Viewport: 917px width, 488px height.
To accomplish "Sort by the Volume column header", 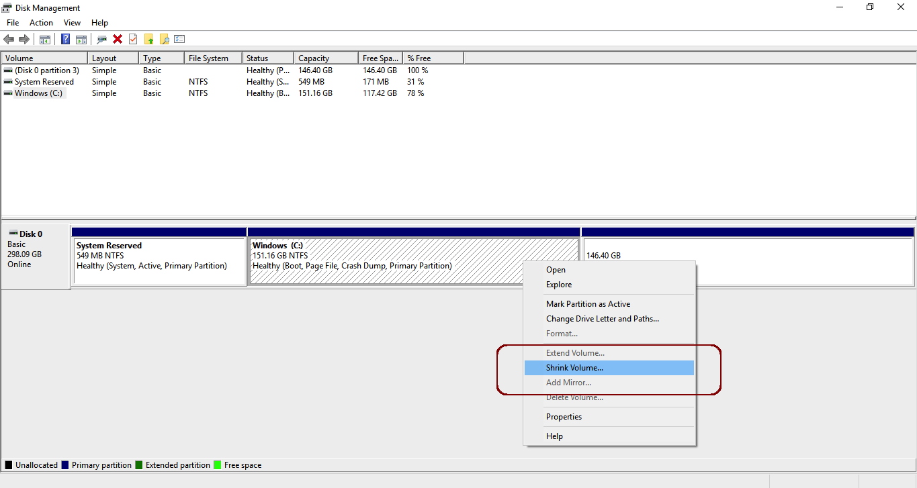I will 44,58.
